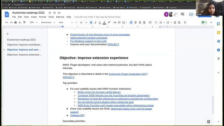Go to outline Objective: Improve contributor heading
Screen dimensions: 224x126
click(x=24, y=45)
